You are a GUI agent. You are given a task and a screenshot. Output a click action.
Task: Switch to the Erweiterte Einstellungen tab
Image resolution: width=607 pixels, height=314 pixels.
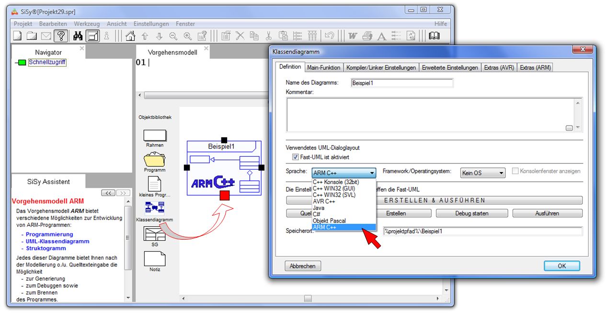pyautogui.click(x=450, y=68)
